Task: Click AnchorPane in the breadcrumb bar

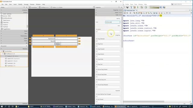Action: tap(33, 7)
